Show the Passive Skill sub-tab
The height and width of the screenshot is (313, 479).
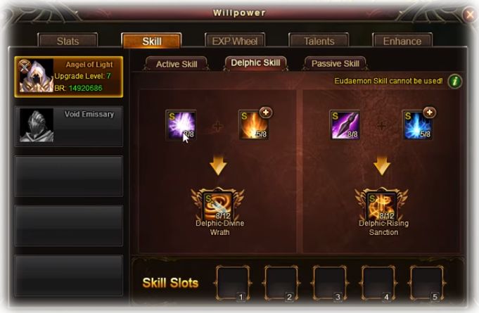click(x=335, y=63)
